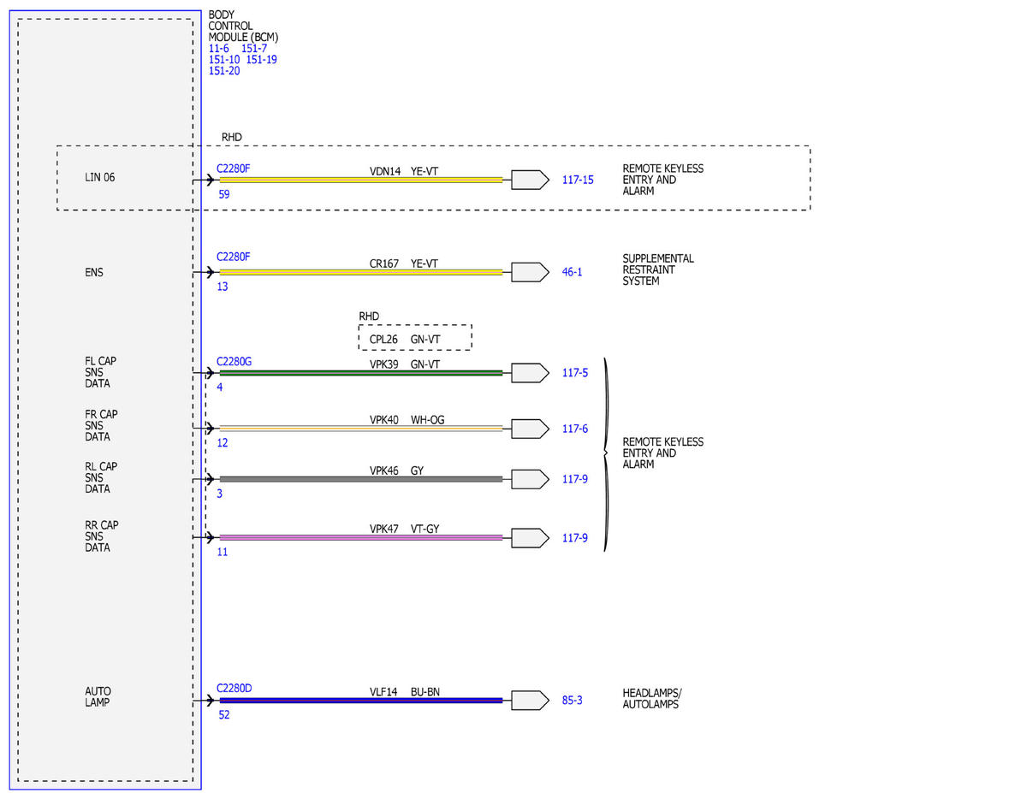Select the CPL26 GN-VT label in the RHD box
The image size is (1027, 793).
click(404, 339)
